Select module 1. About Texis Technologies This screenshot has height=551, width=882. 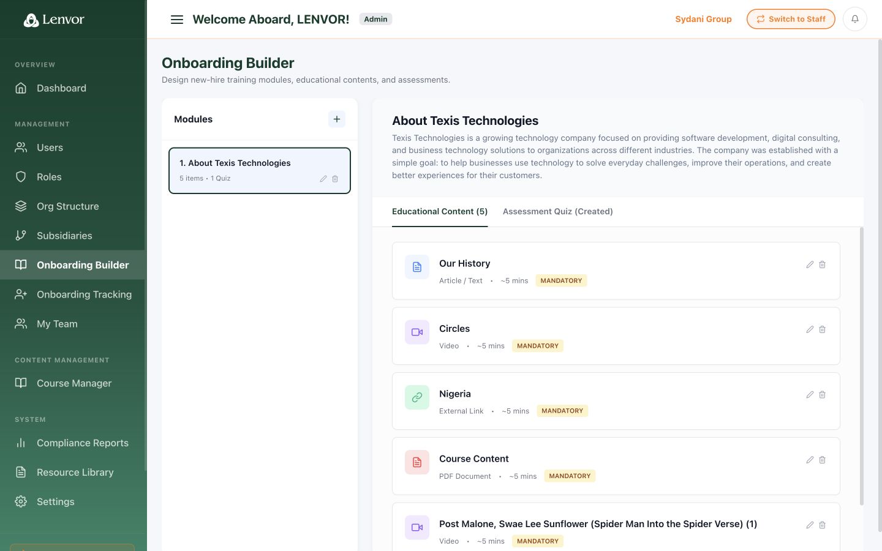point(260,170)
